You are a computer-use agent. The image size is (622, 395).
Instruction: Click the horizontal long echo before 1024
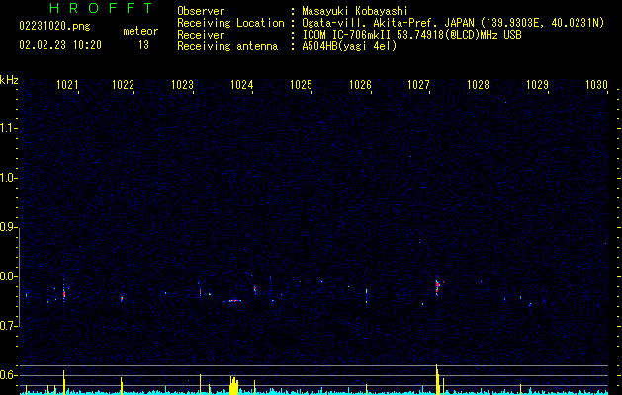(234, 301)
